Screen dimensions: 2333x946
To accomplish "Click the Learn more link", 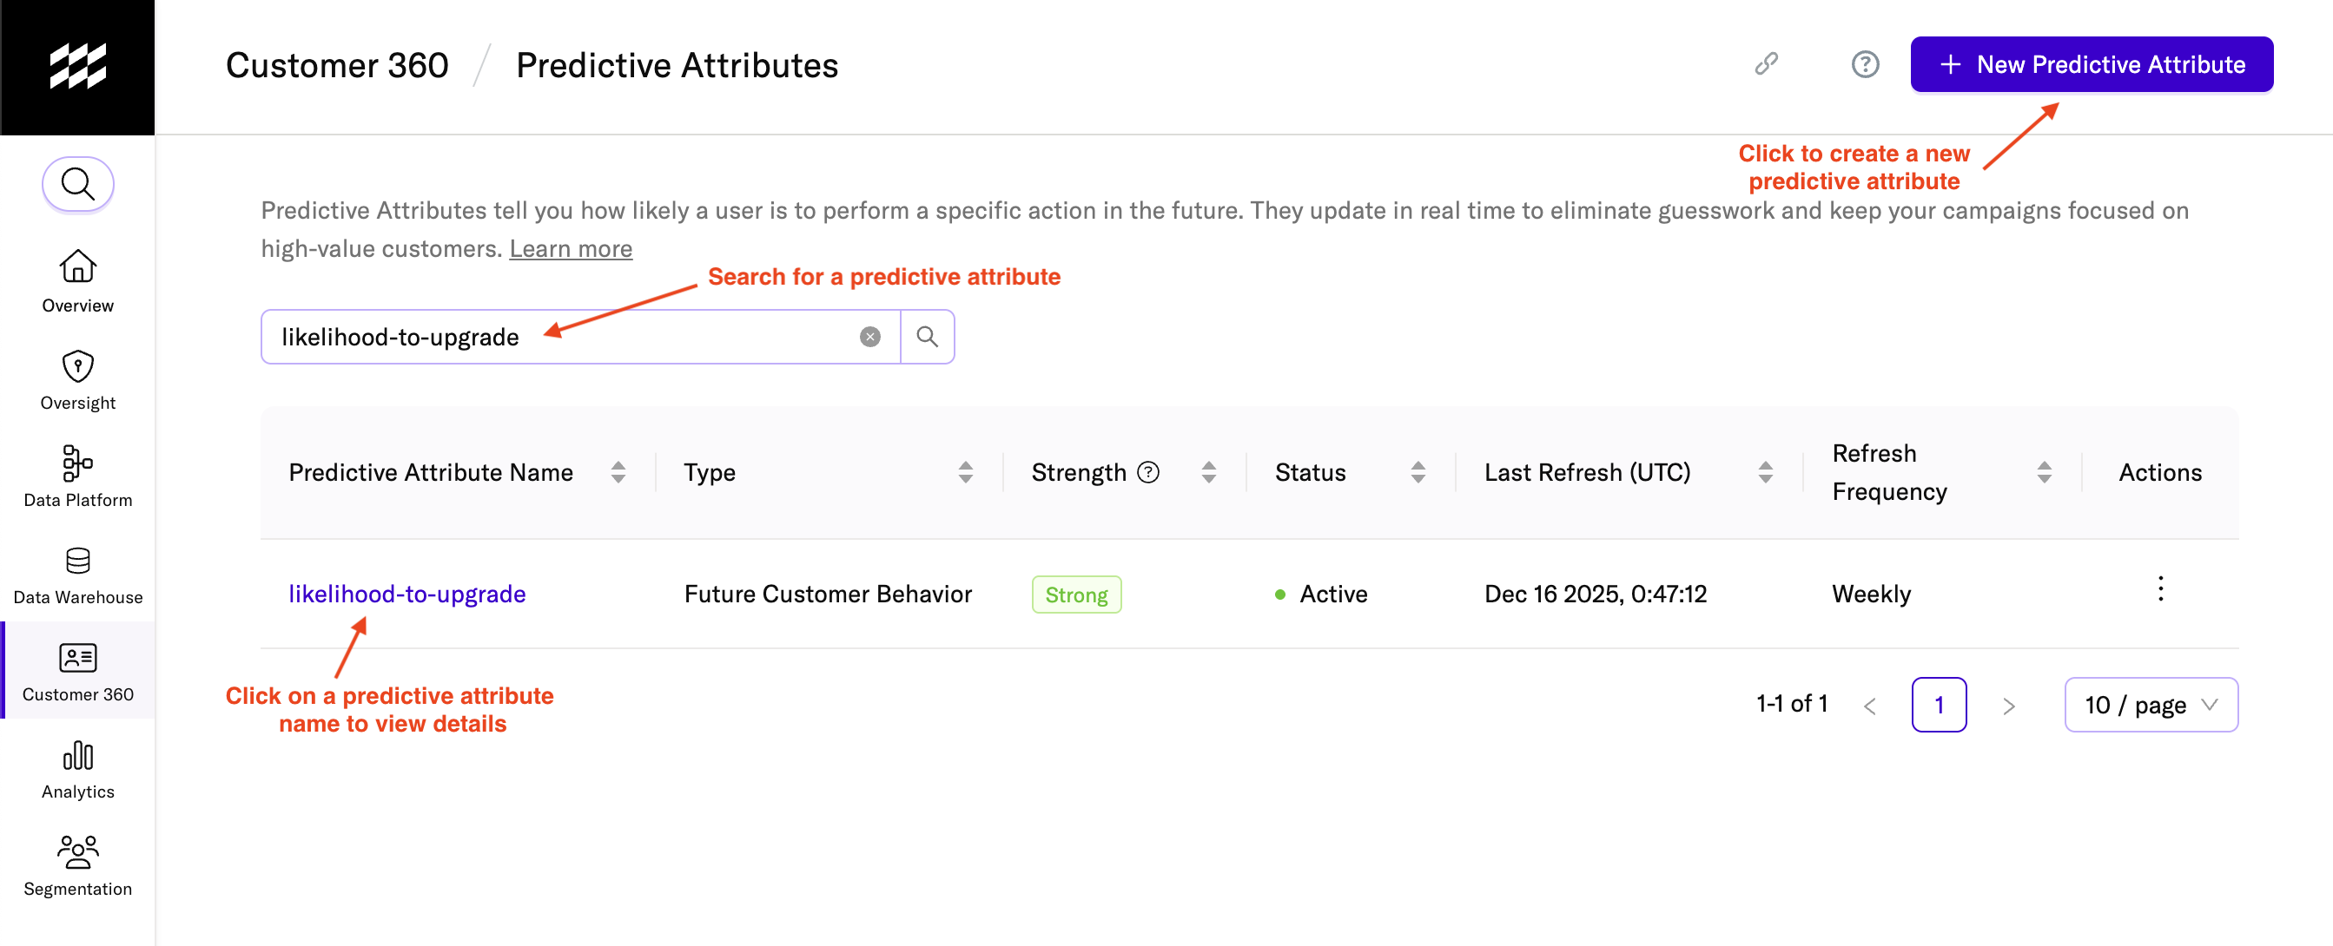I will coord(570,249).
